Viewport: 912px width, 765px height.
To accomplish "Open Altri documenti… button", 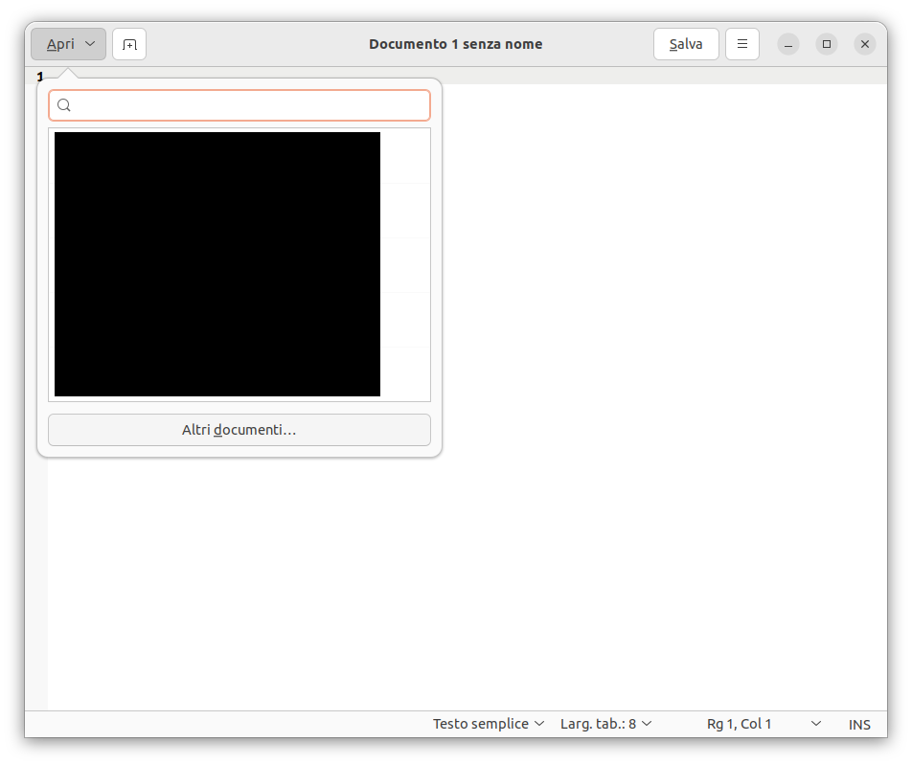I will click(239, 430).
